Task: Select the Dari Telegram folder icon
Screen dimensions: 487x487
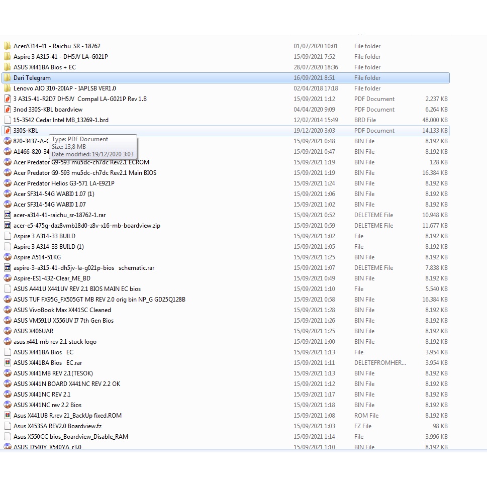Action: coord(8,77)
